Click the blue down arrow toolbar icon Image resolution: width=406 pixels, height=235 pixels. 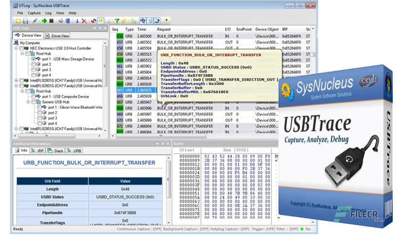[x=77, y=21]
